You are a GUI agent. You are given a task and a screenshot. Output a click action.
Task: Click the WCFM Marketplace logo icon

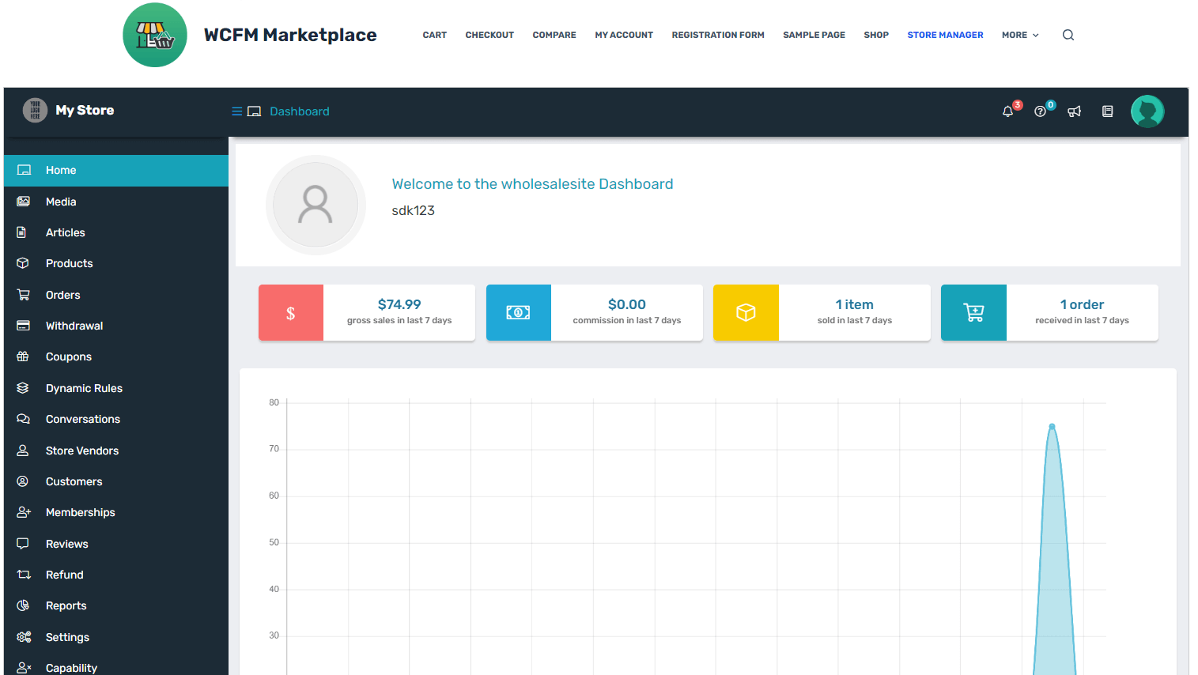pyautogui.click(x=155, y=35)
